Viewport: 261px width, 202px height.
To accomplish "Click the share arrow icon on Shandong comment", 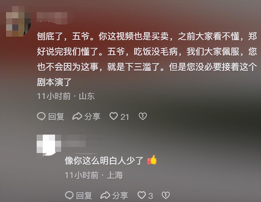I will (x=77, y=116).
